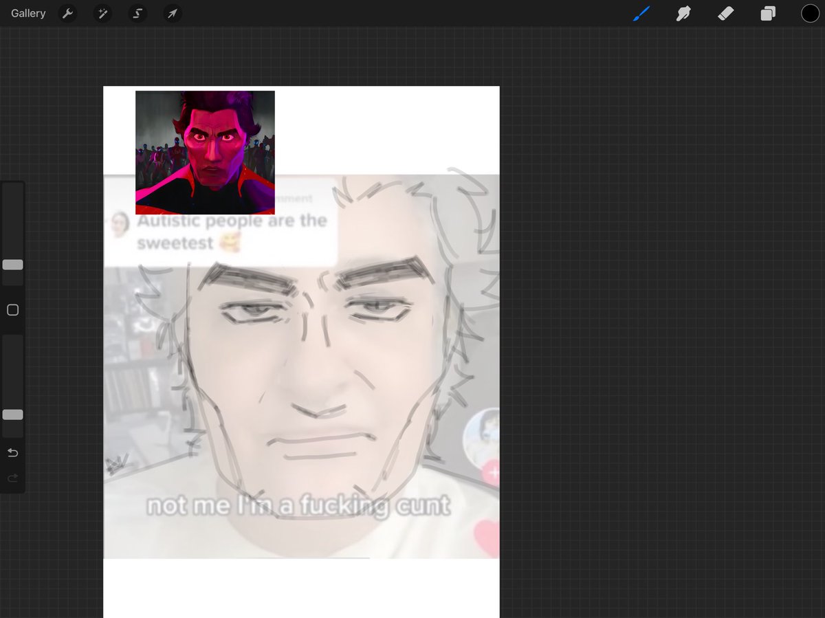Tap the Modify square button in sidebar
The image size is (825, 618).
[12, 310]
